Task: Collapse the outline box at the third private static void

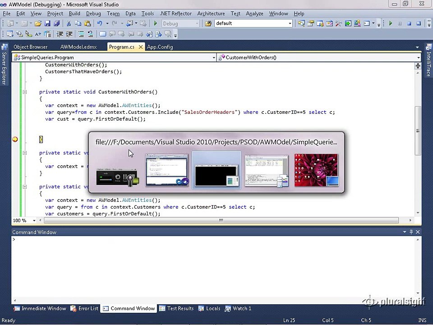Action: pos(24,187)
